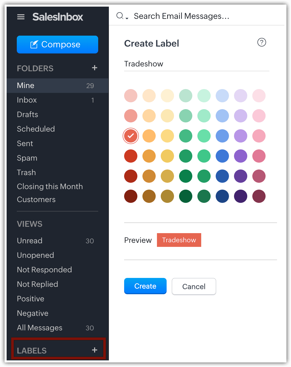Pick the darkest navy blue swatch
291x367 pixels.
222,196
